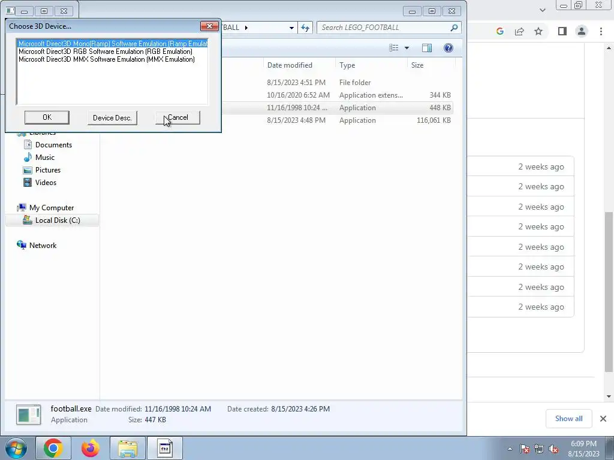Click the taskbar clock 6:09 PM
The image size is (614, 460).
pyautogui.click(x=583, y=449)
